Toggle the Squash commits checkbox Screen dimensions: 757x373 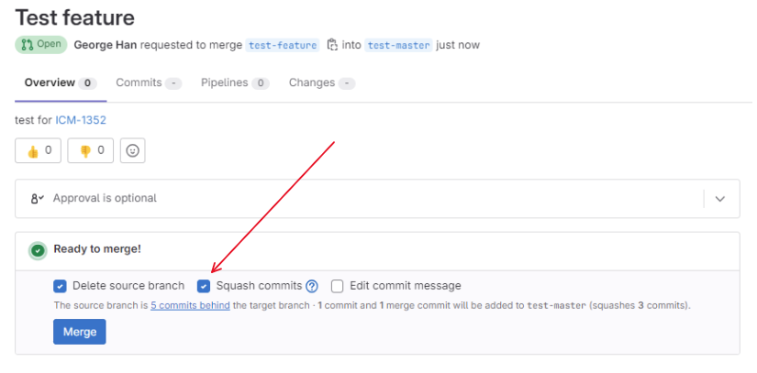coord(204,286)
